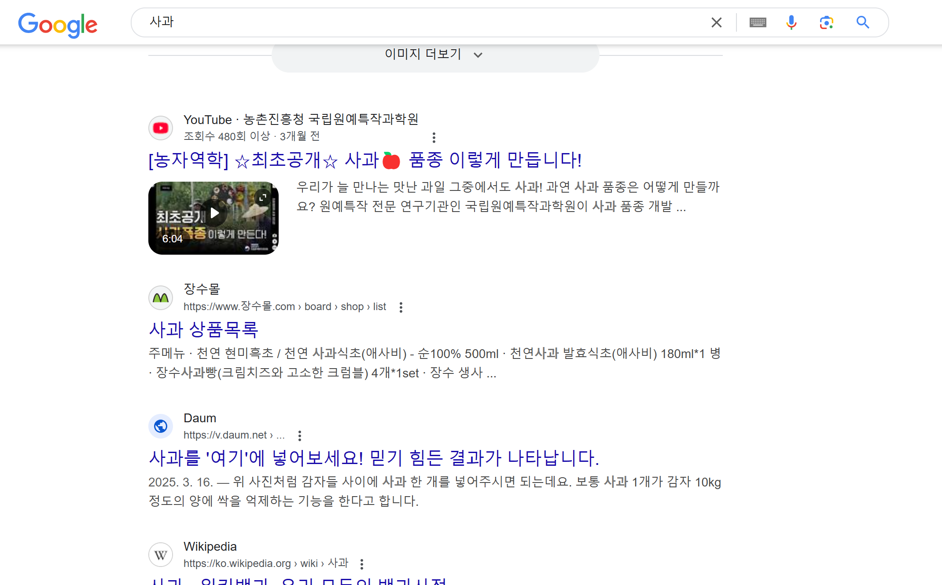Open more options for the 장수몰 result
This screenshot has width=942, height=585.
click(x=401, y=307)
